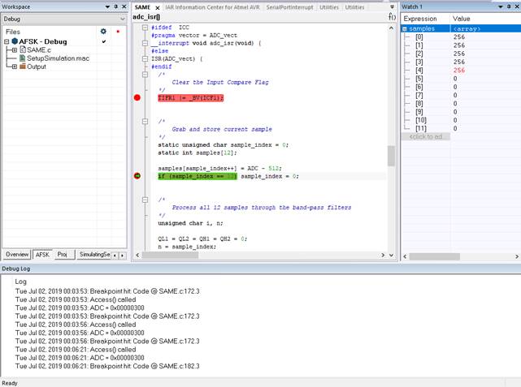Viewport: 521px width, 387px height.
Task: Click the Output folder icon
Action: 23,67
